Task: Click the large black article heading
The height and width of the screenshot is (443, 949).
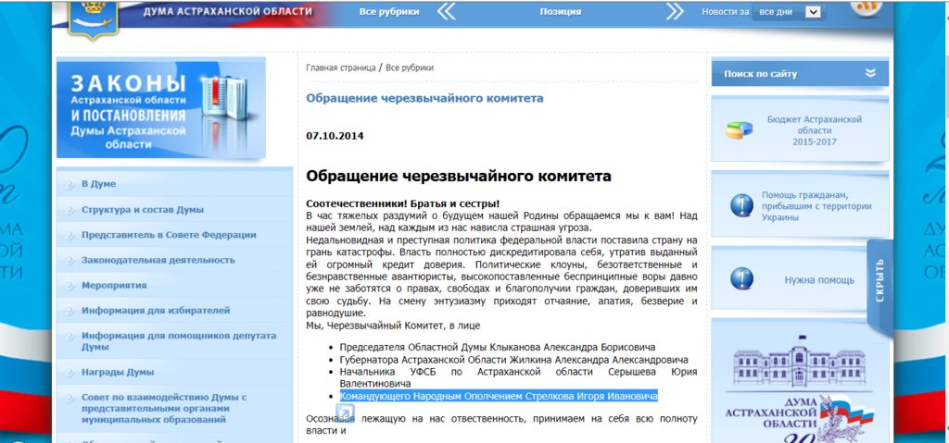Action: (x=459, y=177)
